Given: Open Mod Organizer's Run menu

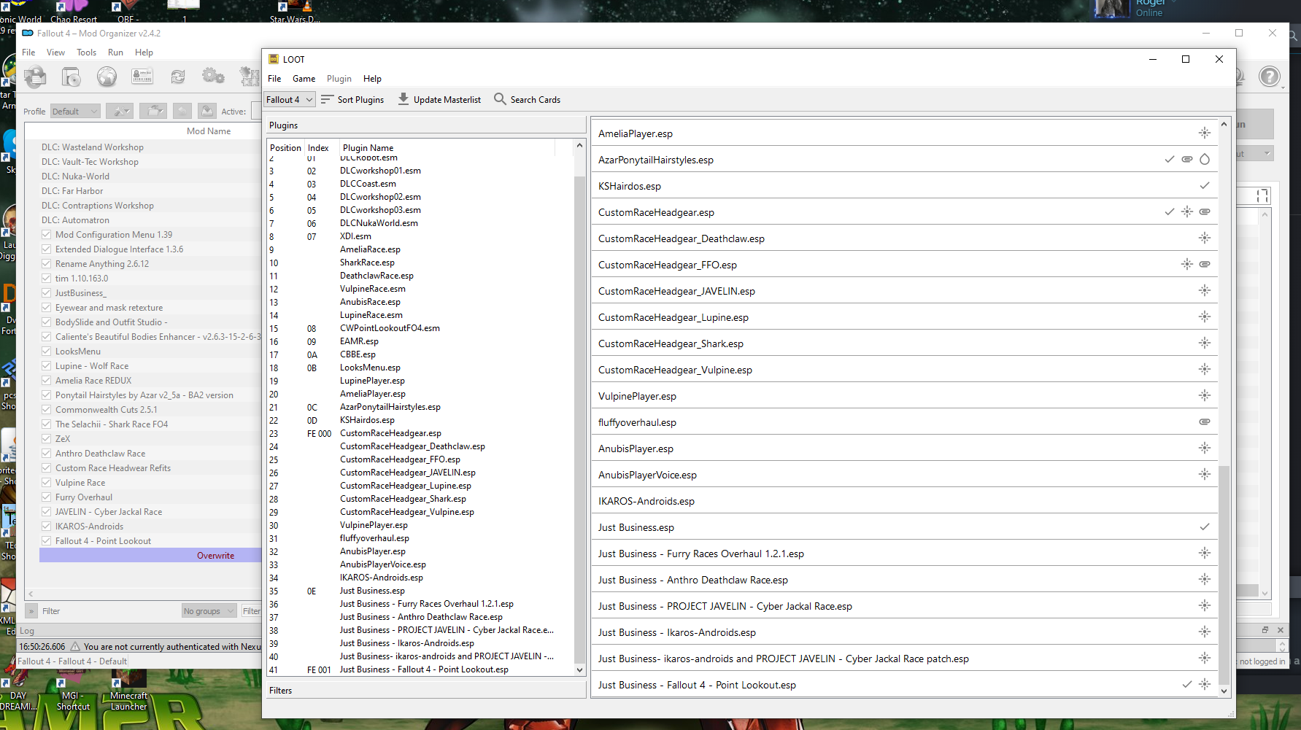Looking at the screenshot, I should pos(115,53).
